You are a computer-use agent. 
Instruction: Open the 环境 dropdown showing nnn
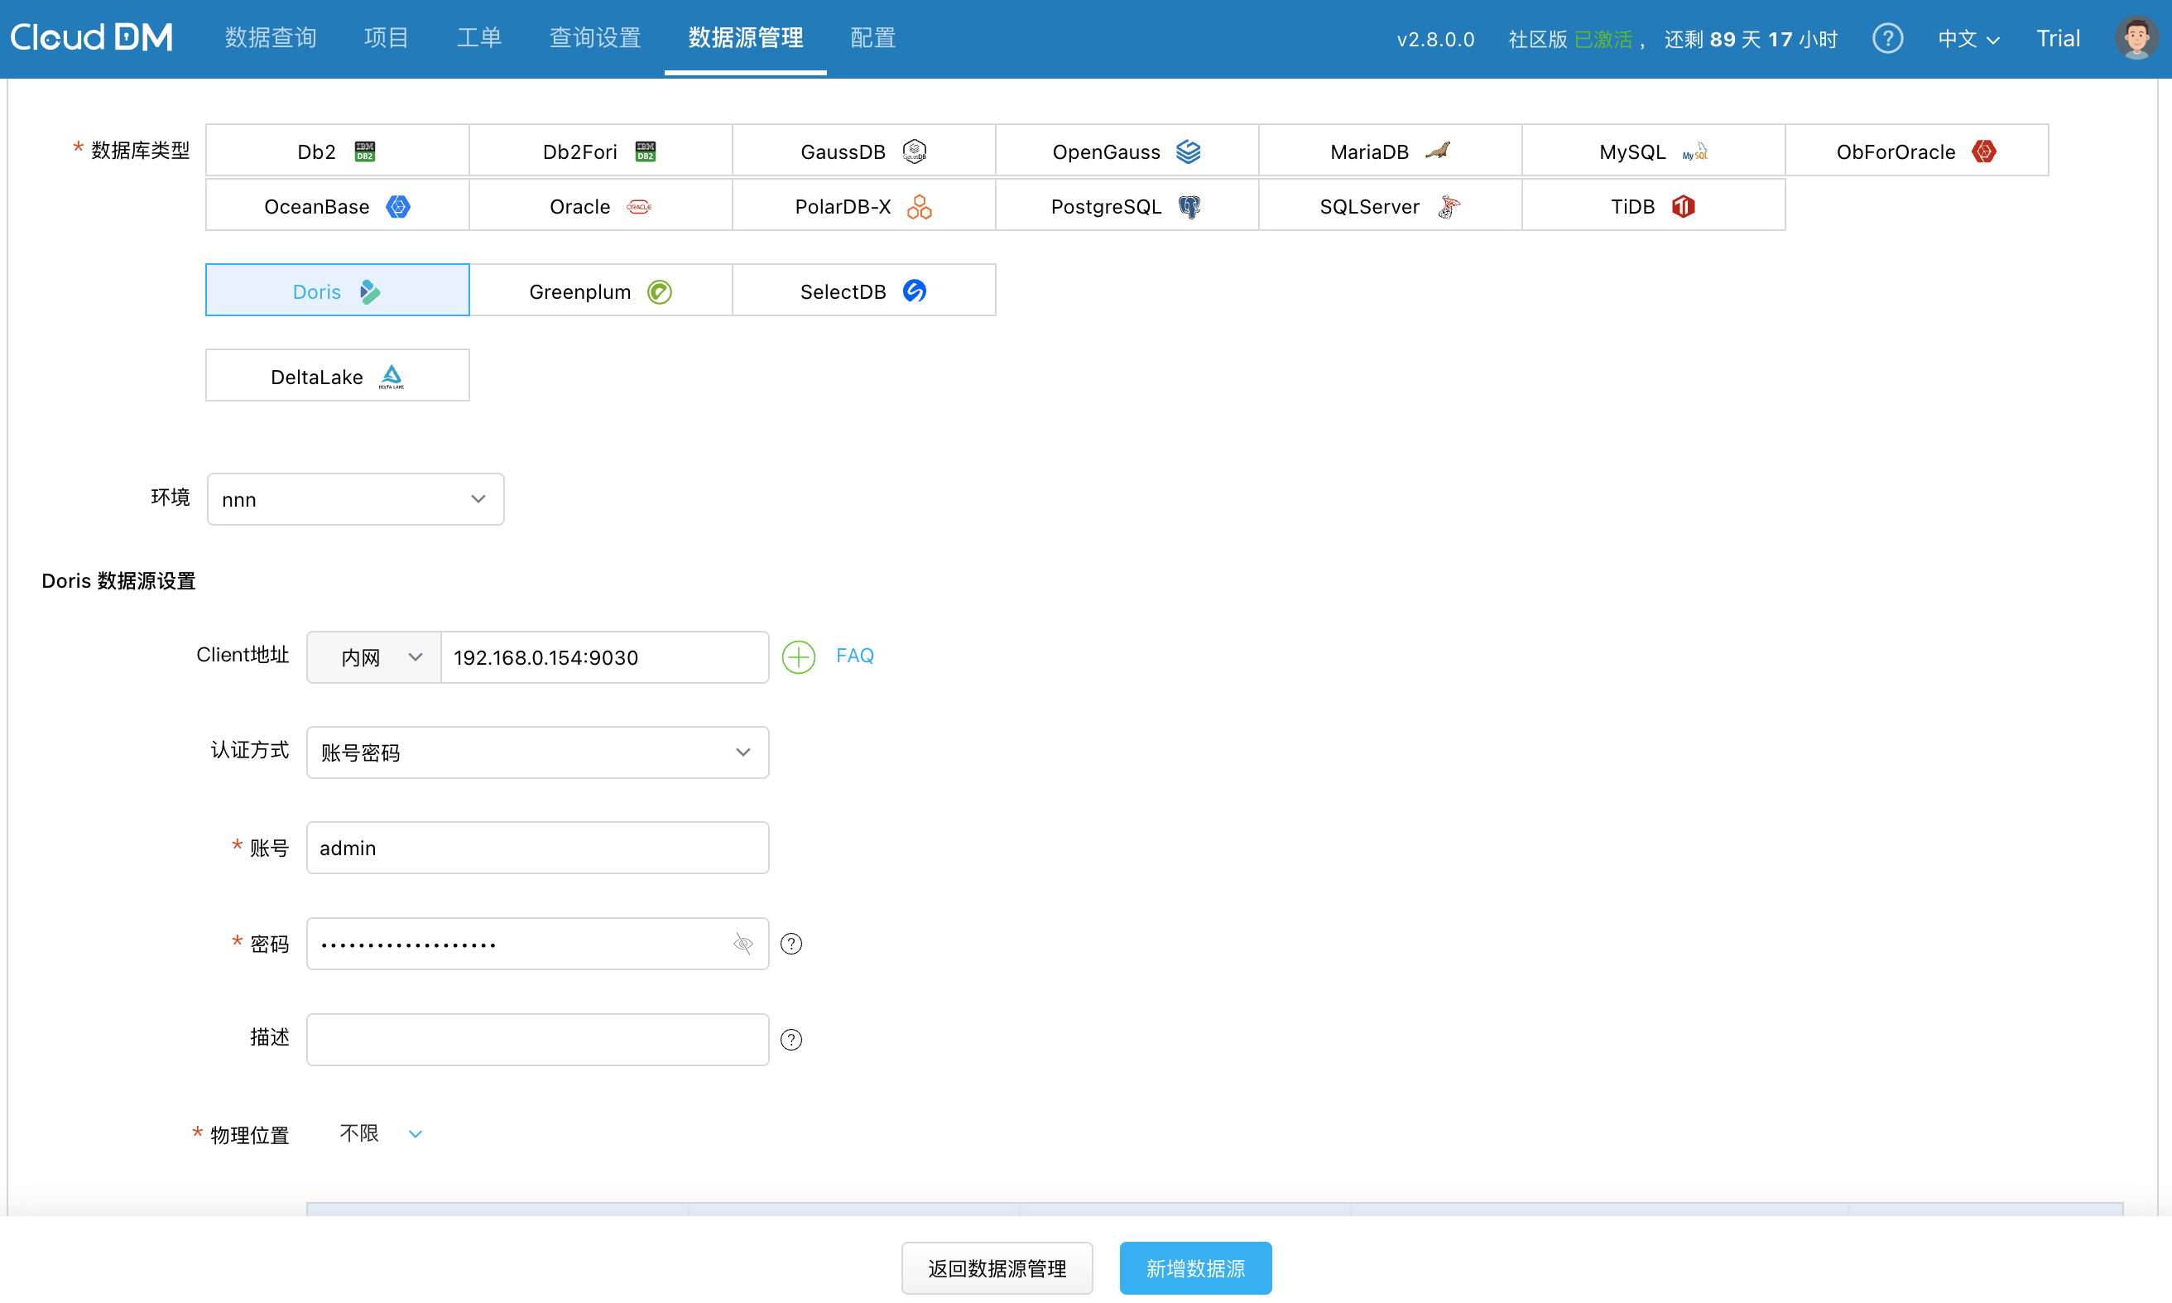click(x=354, y=498)
